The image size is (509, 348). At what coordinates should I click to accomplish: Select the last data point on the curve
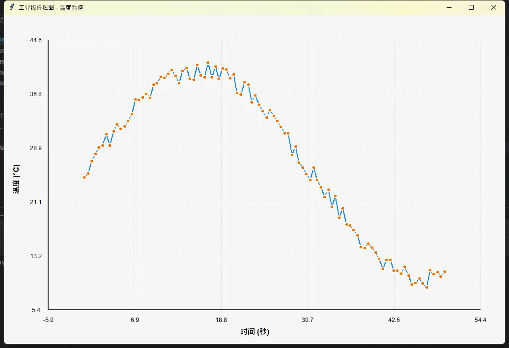pos(445,271)
